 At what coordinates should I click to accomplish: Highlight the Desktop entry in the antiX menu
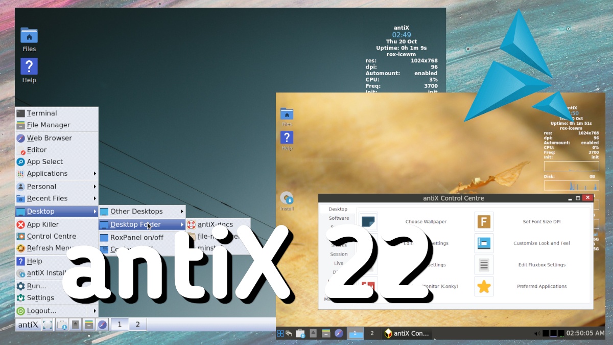point(56,211)
